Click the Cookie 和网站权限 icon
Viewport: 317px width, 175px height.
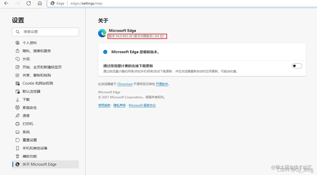(x=17, y=83)
